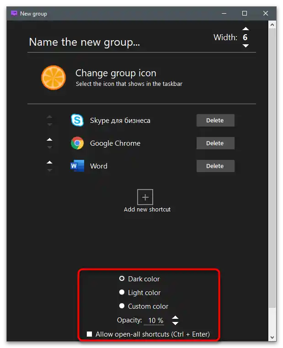Screen dimensions: 283x348
Task: Click the Google Chrome app icon
Action: (x=77, y=143)
